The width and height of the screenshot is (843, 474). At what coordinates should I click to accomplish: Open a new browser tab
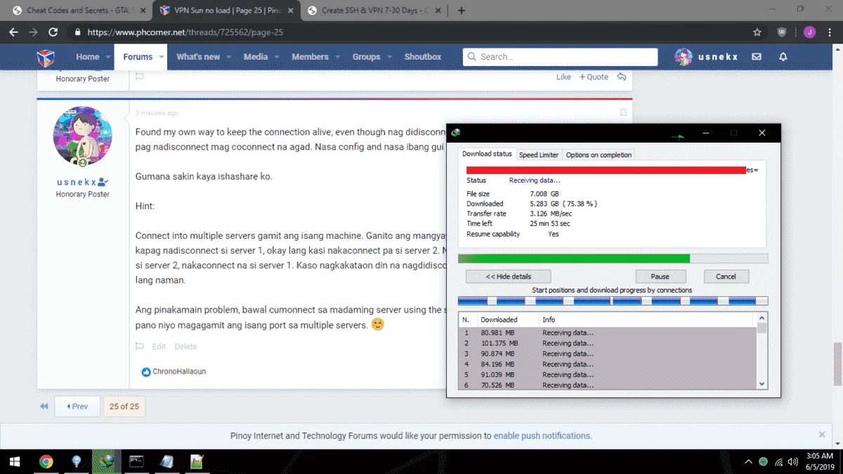pyautogui.click(x=462, y=11)
